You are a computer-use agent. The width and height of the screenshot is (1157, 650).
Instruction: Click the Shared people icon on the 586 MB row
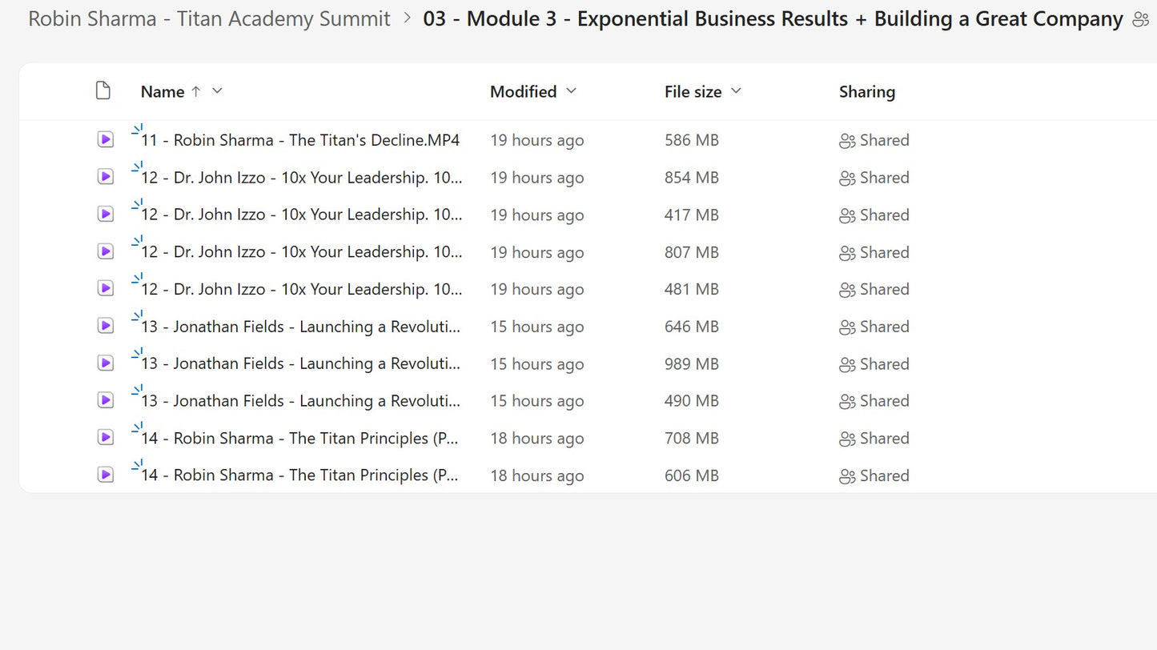[x=846, y=140]
